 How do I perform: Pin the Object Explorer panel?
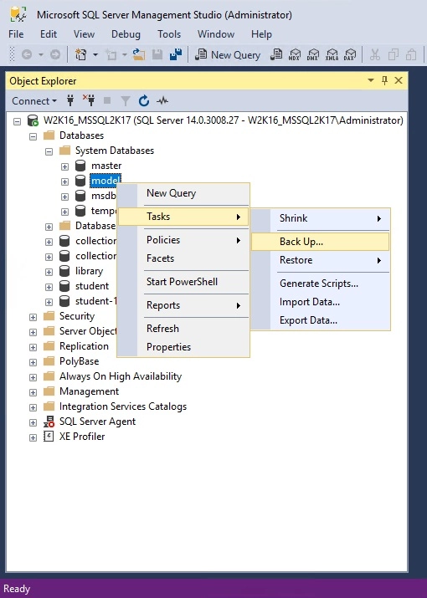(384, 80)
